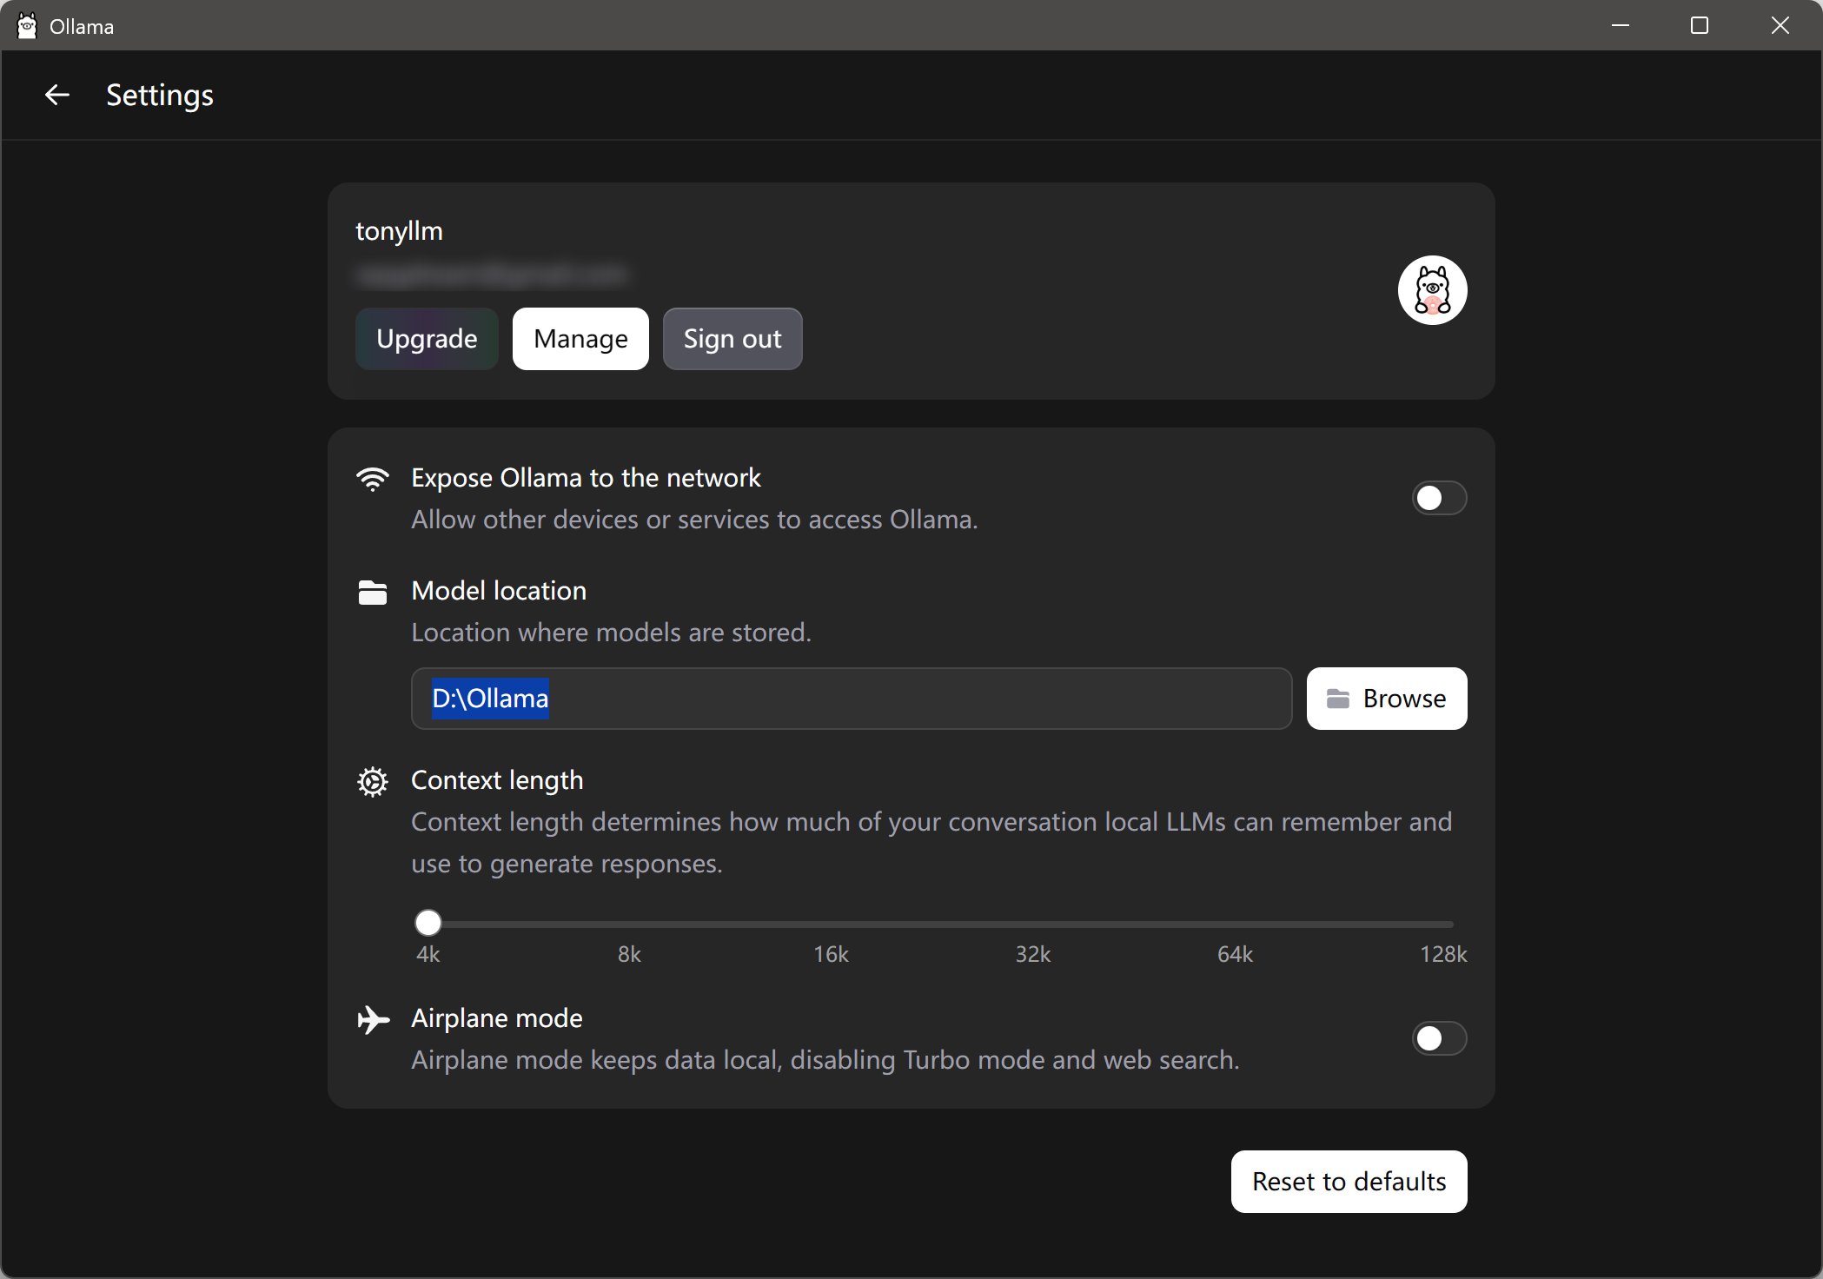Click the 'Context length' heading
Image resolution: width=1823 pixels, height=1279 pixels.
coord(497,780)
